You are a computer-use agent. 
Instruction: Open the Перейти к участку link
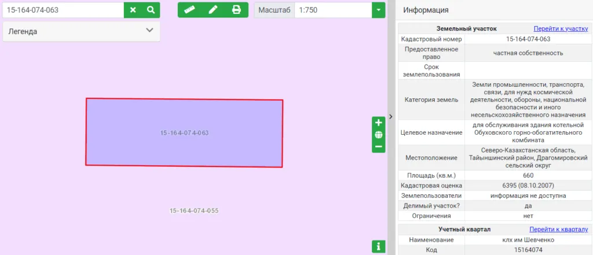coord(561,28)
